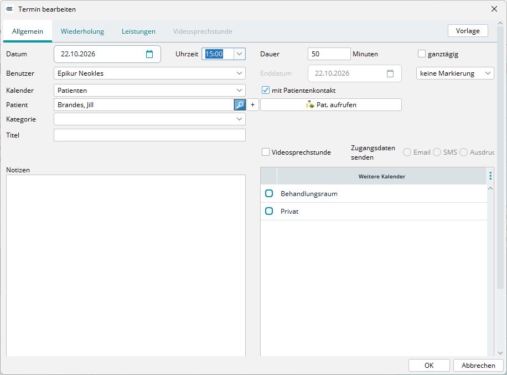This screenshot has height=375, width=507.
Task: Select the Email radio option
Action: 407,152
